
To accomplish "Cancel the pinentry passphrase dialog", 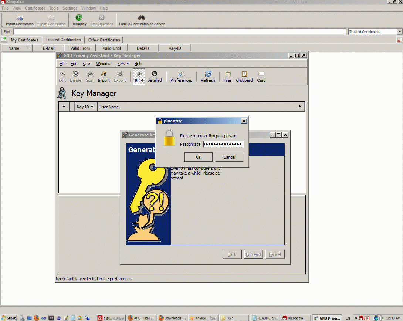I will [x=229, y=157].
